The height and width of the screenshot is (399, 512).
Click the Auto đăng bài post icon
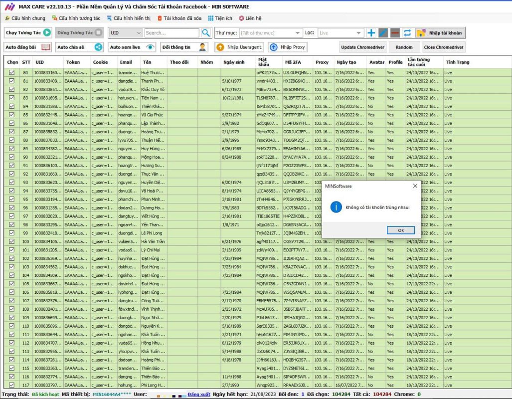point(46,47)
